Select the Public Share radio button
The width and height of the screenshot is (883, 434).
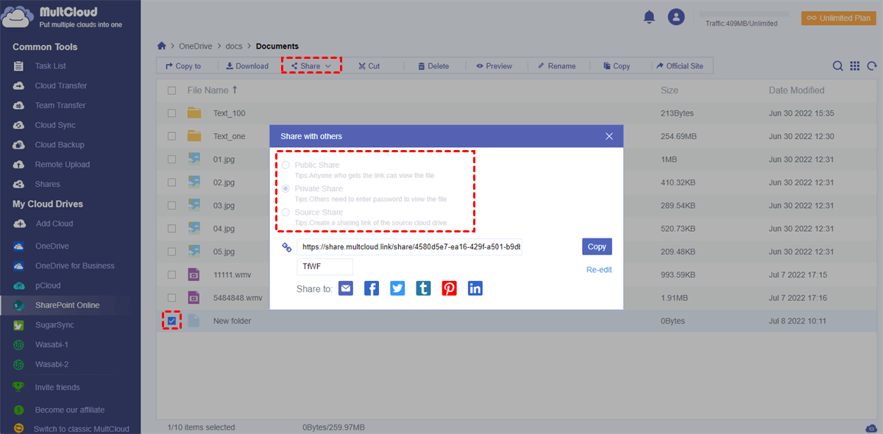pos(286,165)
